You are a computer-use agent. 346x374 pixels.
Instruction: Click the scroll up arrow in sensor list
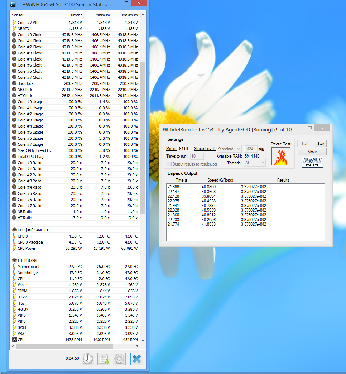coord(143,14)
